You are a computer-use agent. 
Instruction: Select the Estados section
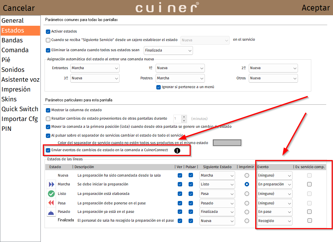[20, 31]
